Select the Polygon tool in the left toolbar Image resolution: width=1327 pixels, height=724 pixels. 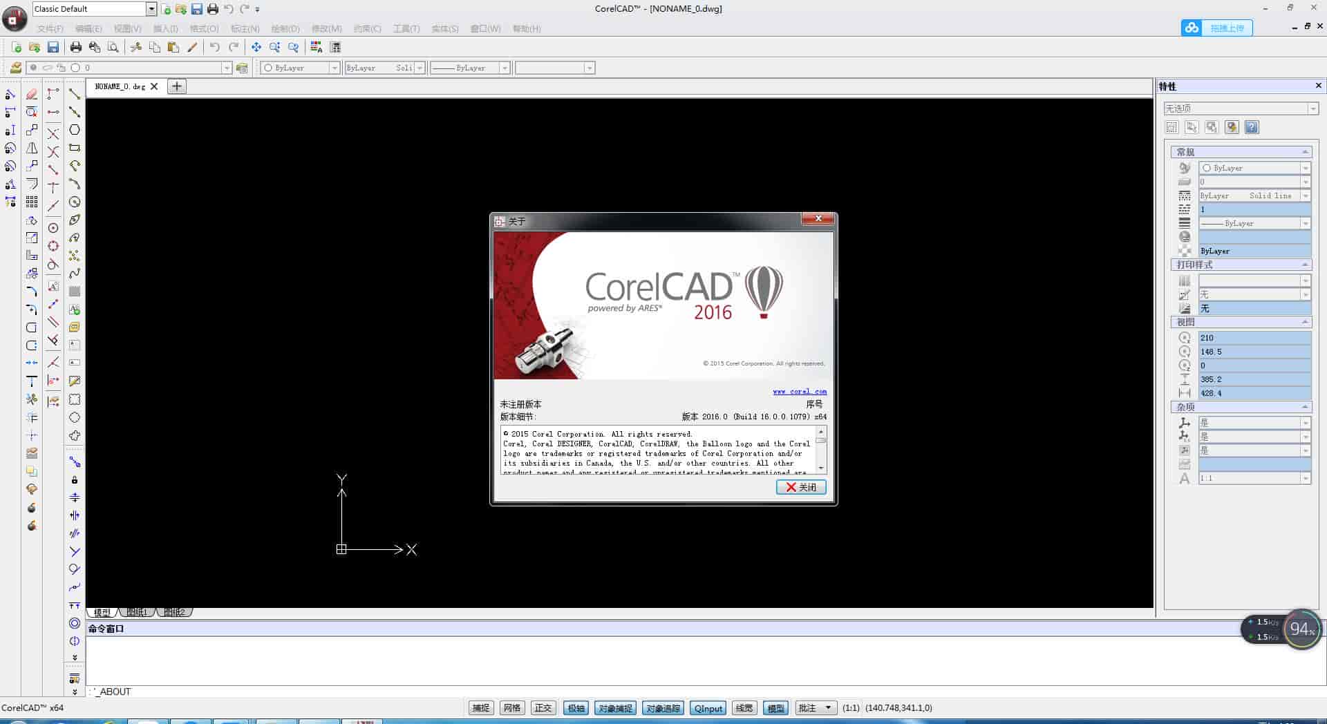74,130
